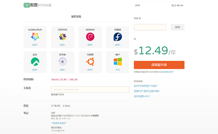Click the Ubuntu 22.04 - x86_64 template label
This screenshot has width=218, height=134.
click(x=64, y=79)
